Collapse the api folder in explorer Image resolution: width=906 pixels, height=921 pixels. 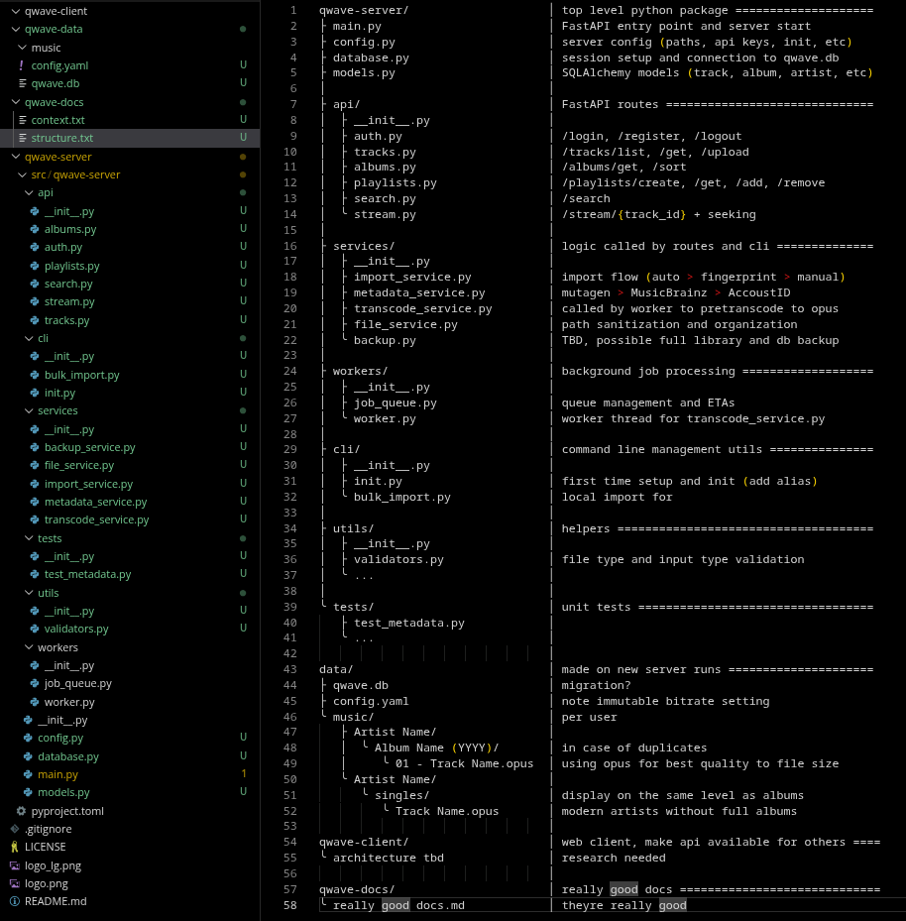click(x=28, y=192)
